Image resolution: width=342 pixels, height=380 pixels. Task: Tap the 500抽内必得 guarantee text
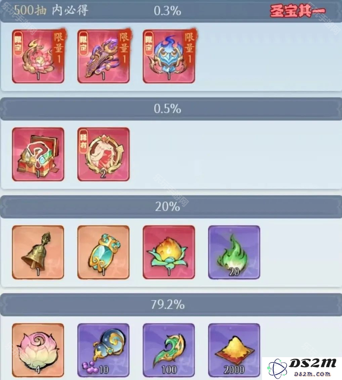pyautogui.click(x=51, y=10)
